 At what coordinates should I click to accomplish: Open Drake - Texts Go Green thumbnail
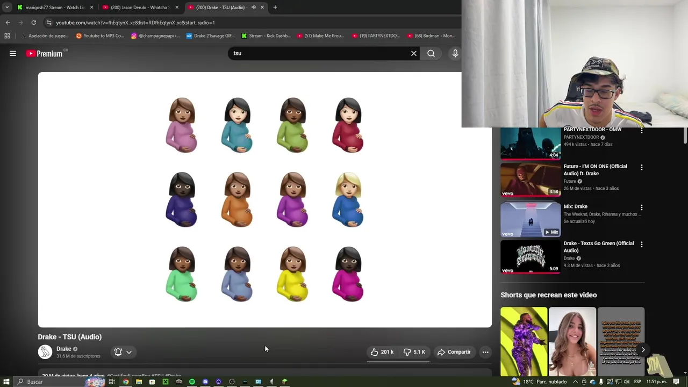click(531, 257)
